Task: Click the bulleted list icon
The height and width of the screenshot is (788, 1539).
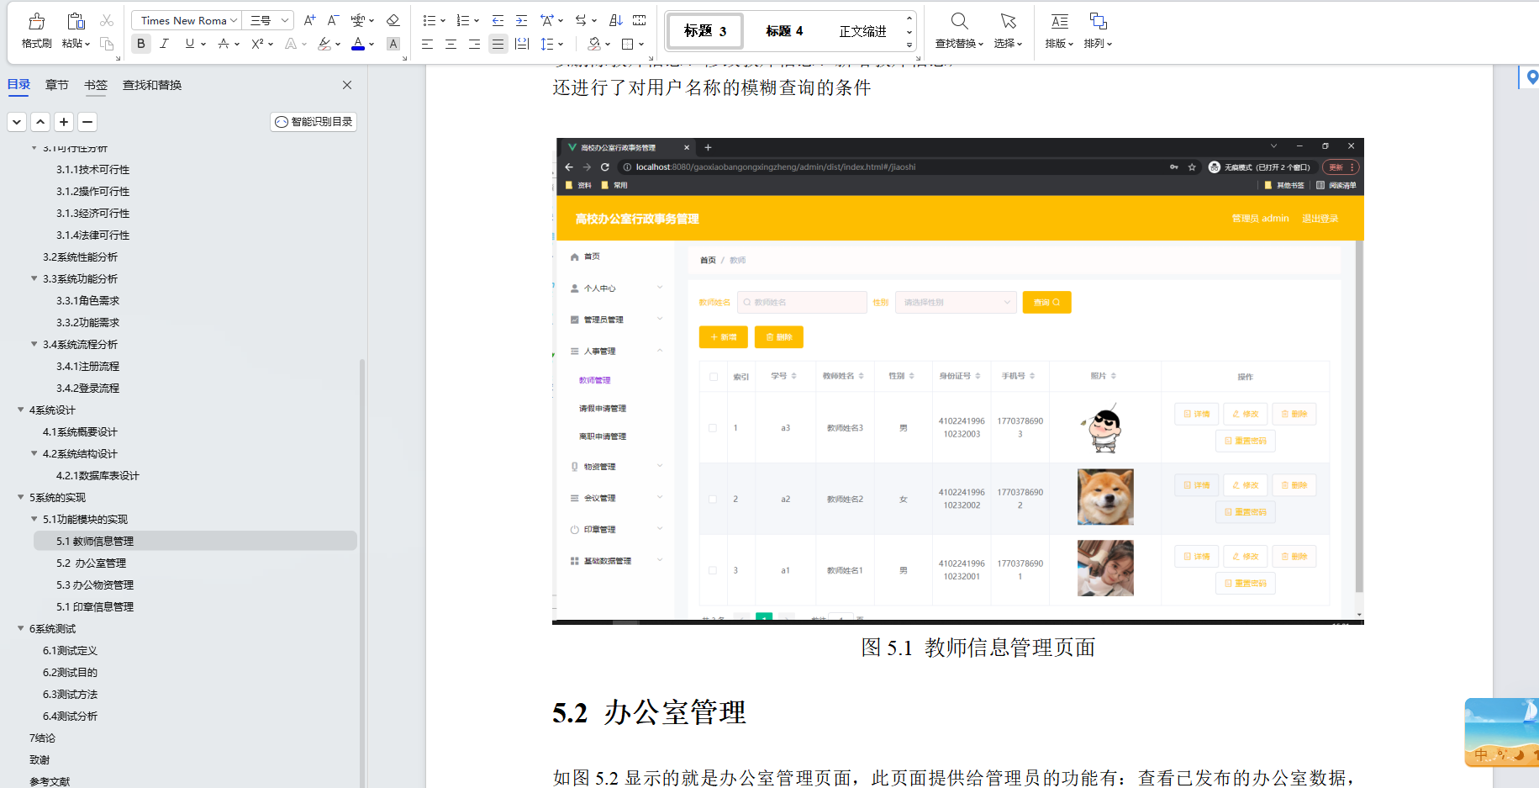Action: [430, 20]
